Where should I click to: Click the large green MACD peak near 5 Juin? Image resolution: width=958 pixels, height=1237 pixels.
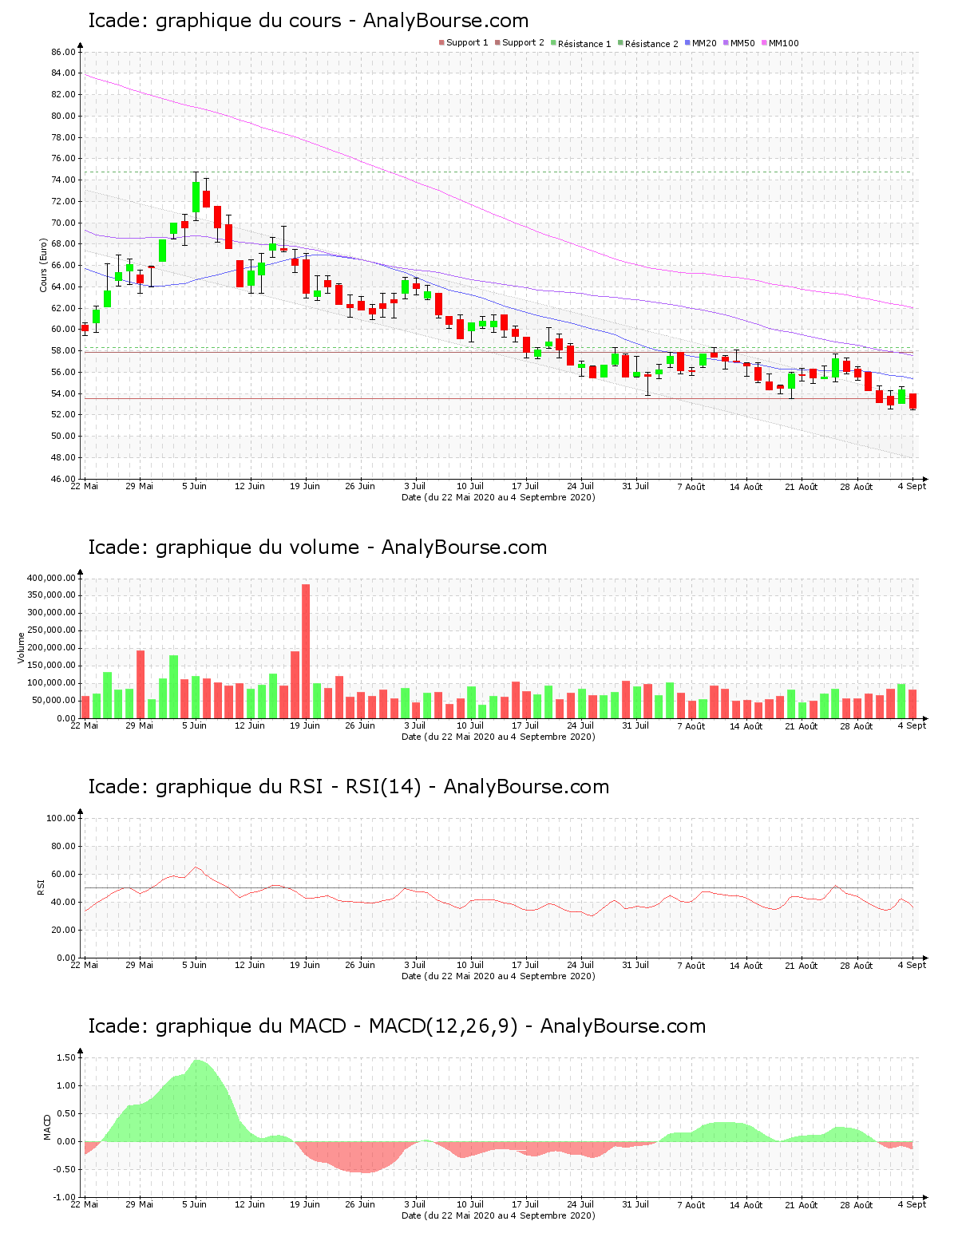tap(197, 1101)
